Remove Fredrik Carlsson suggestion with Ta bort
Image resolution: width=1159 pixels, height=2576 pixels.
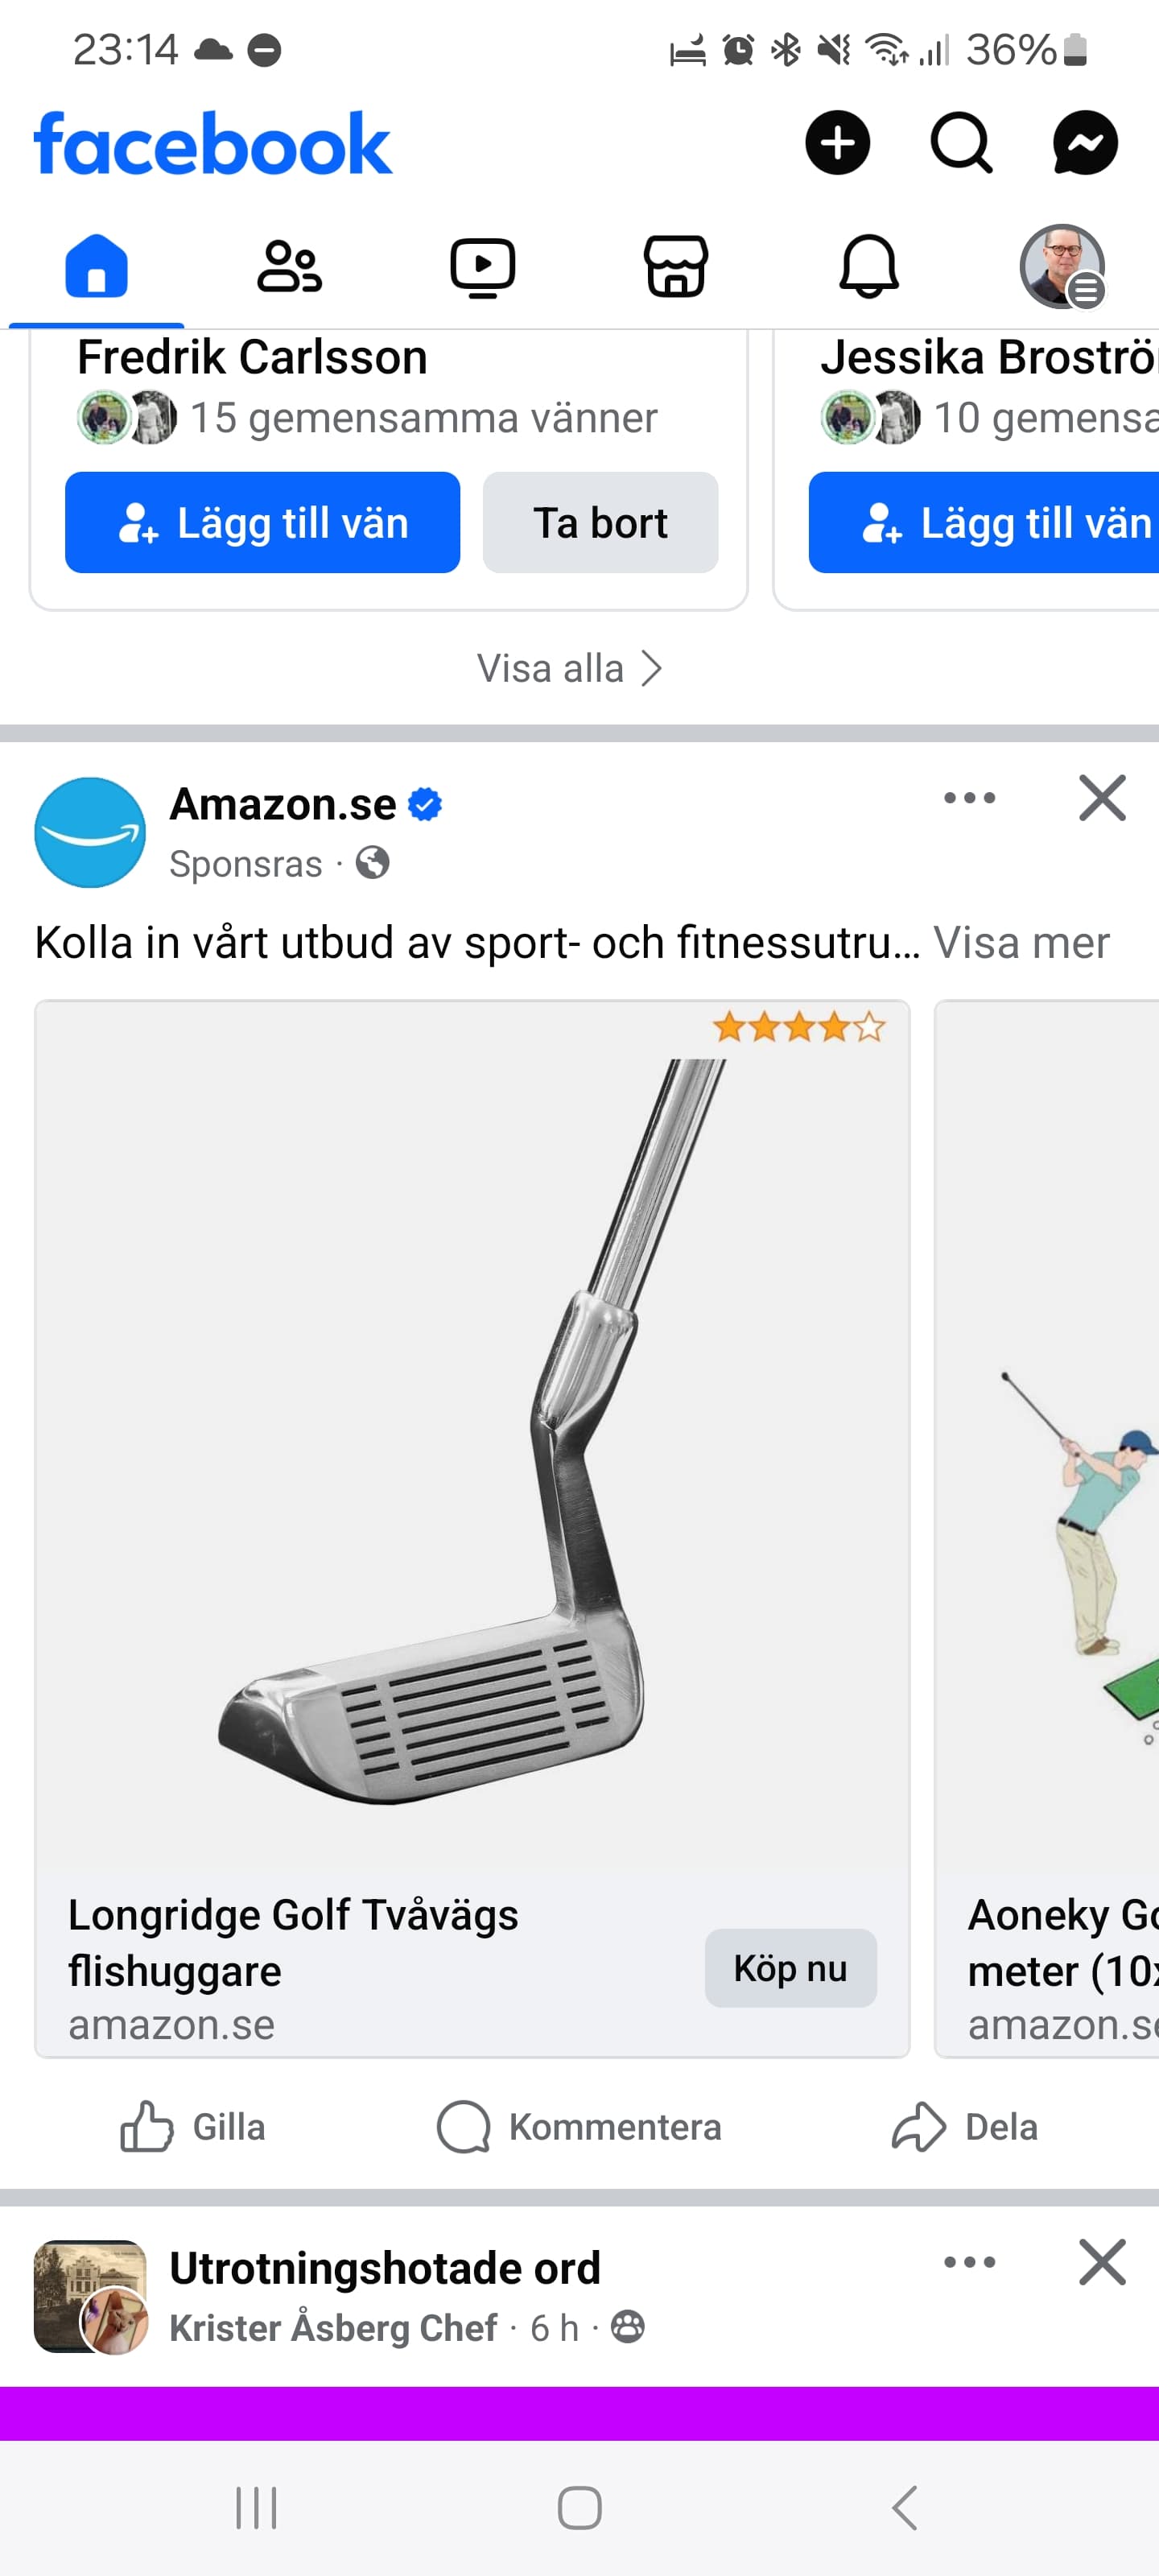600,523
